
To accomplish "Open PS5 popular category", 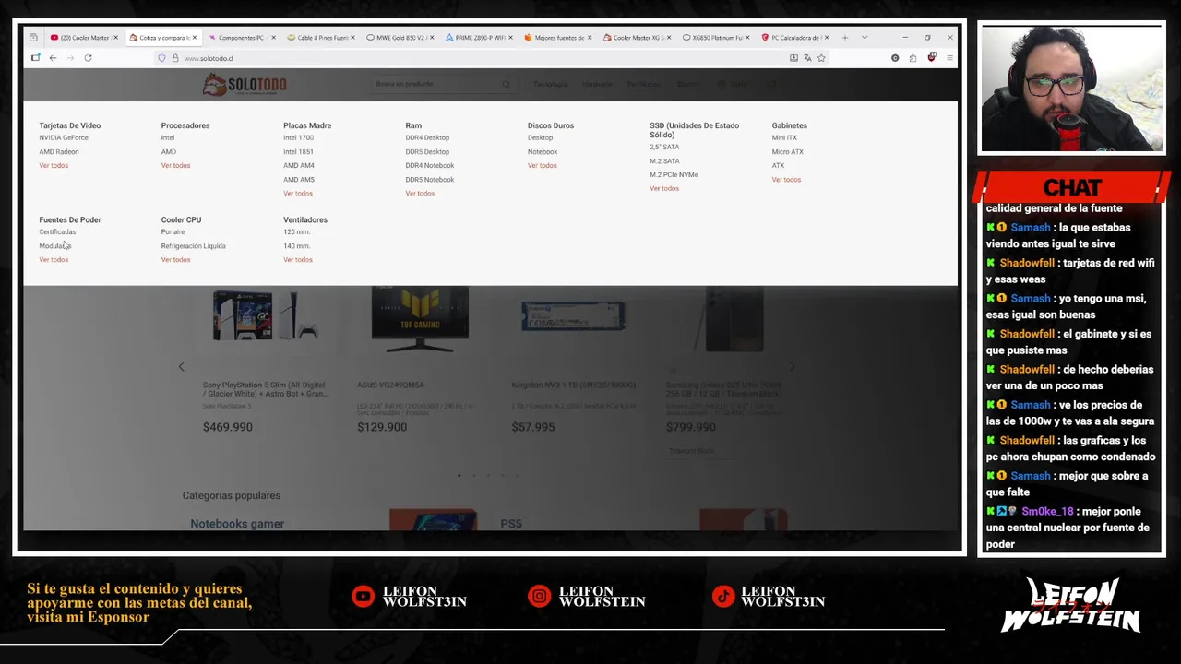I will point(511,524).
